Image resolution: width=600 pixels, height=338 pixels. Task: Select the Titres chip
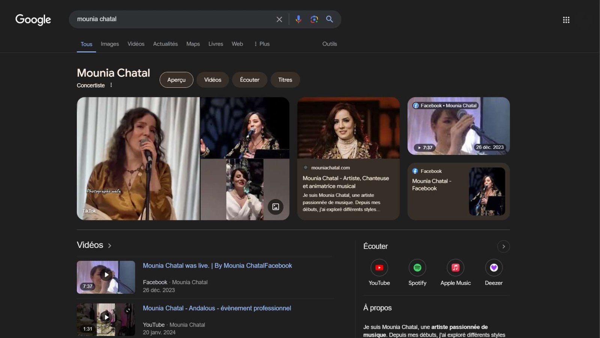(285, 80)
